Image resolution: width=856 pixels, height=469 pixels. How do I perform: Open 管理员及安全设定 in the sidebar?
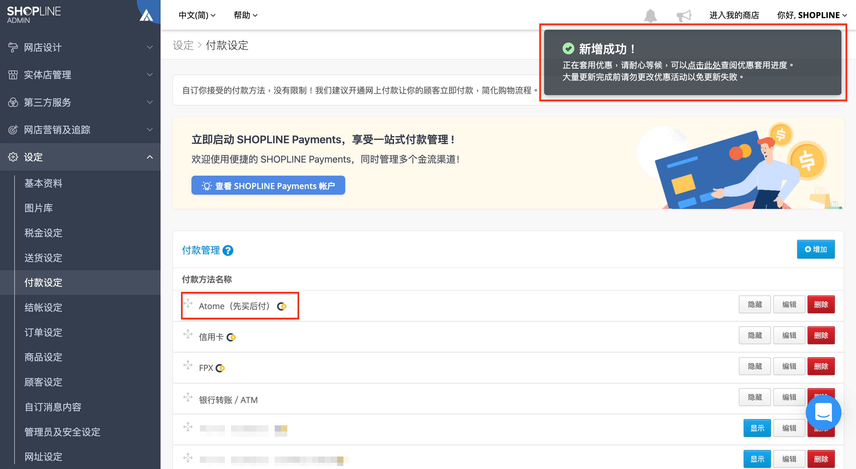(62, 432)
